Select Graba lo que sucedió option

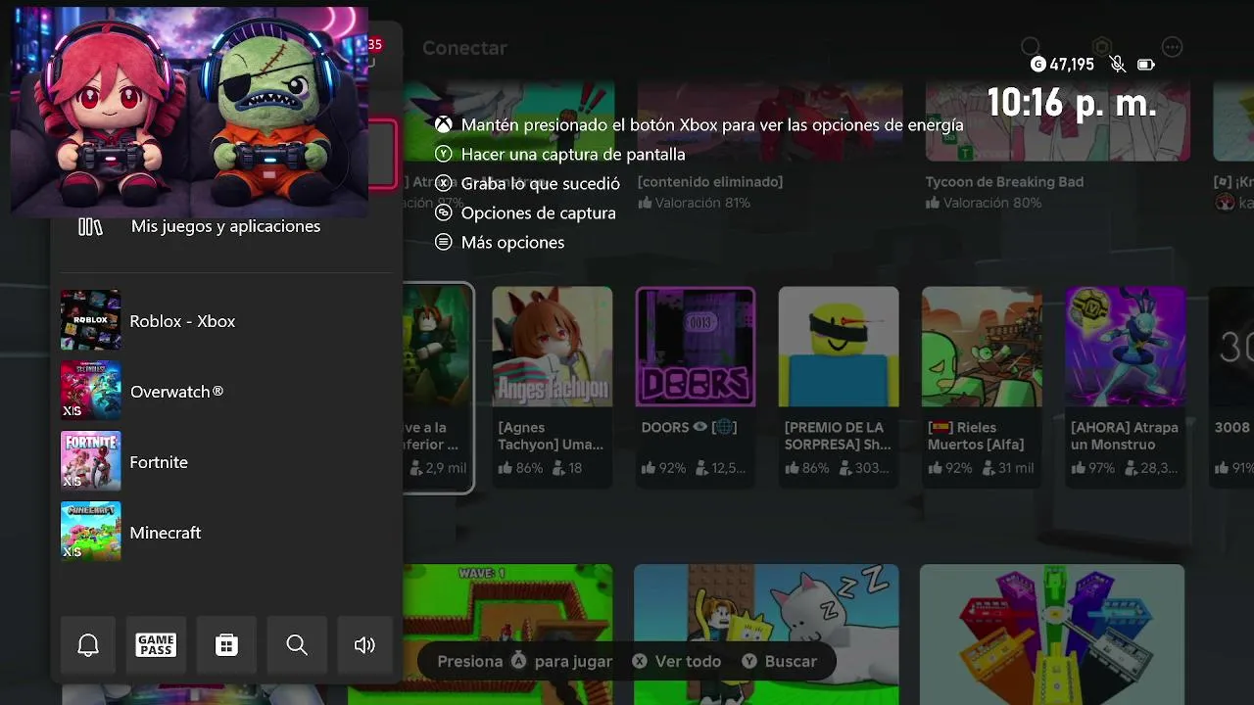(540, 183)
